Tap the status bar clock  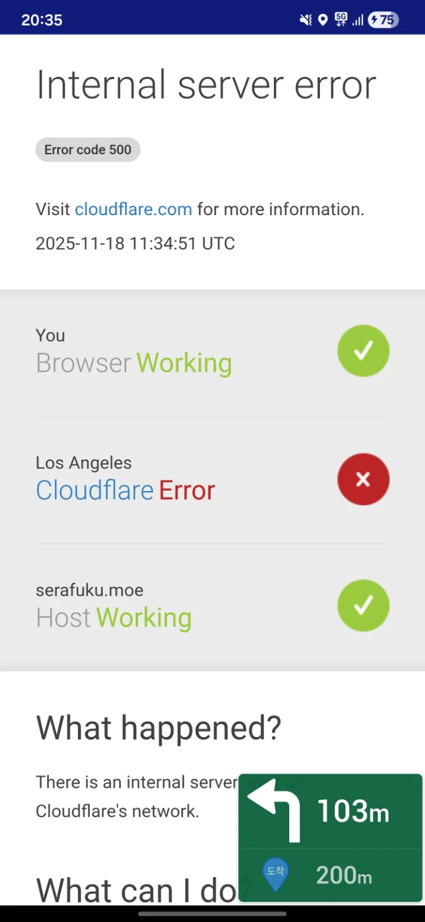coord(42,20)
